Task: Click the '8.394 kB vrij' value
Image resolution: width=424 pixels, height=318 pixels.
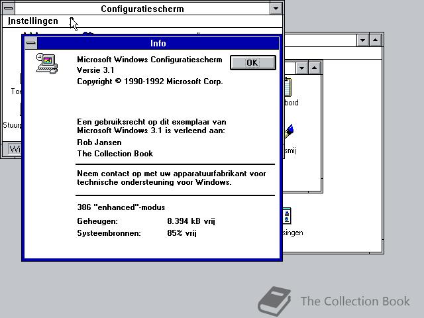Action: click(191, 221)
